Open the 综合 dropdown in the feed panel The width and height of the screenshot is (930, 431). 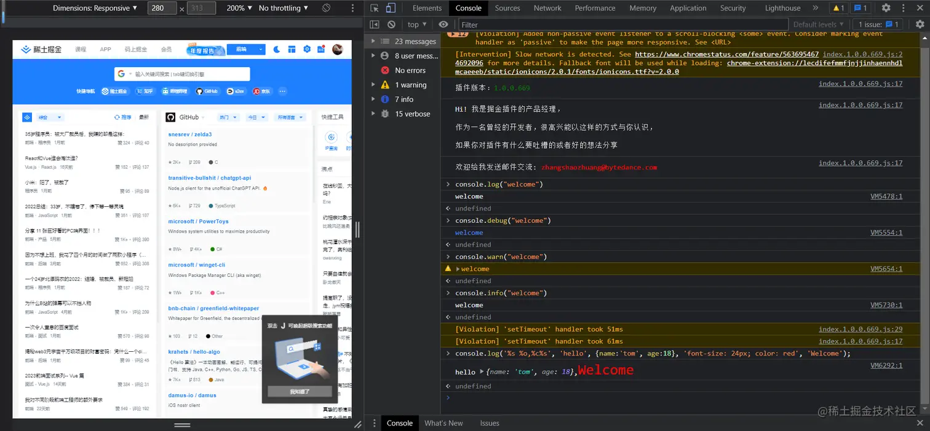click(50, 117)
